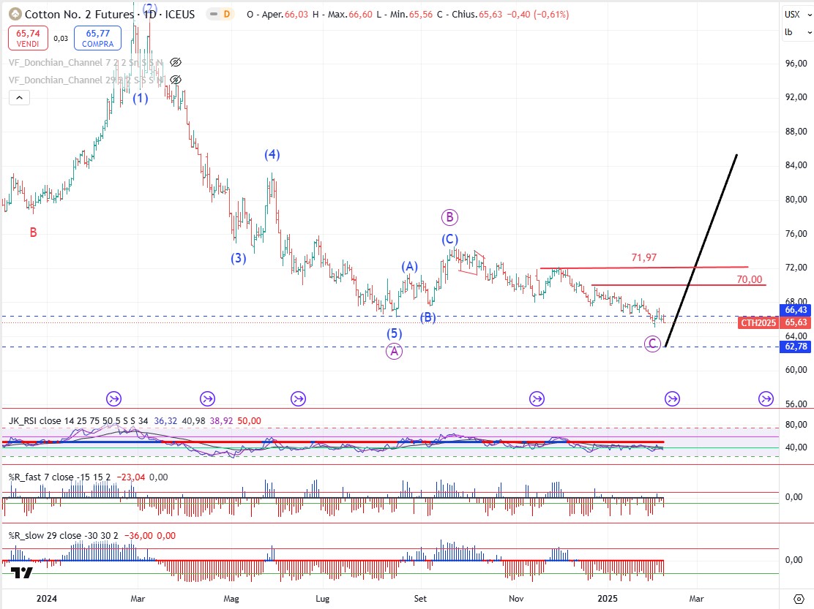Open the chart settings target icon at bottom right
Viewport: 814px width, 609px height.
tap(799, 599)
